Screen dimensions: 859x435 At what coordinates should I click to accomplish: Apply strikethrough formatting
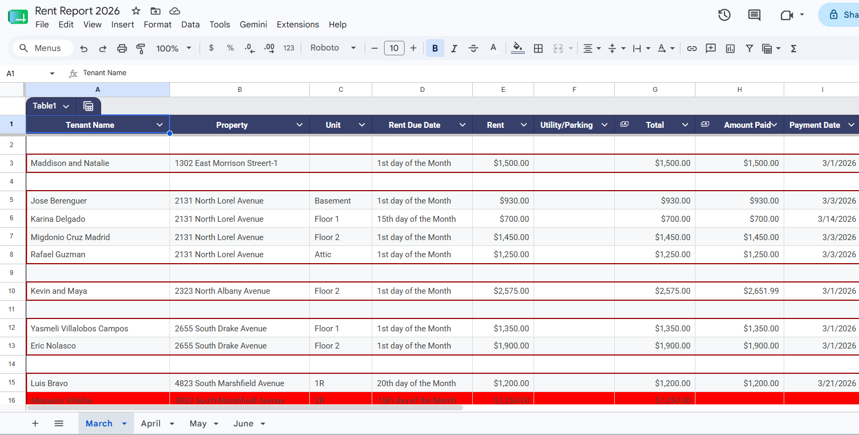[473, 48]
